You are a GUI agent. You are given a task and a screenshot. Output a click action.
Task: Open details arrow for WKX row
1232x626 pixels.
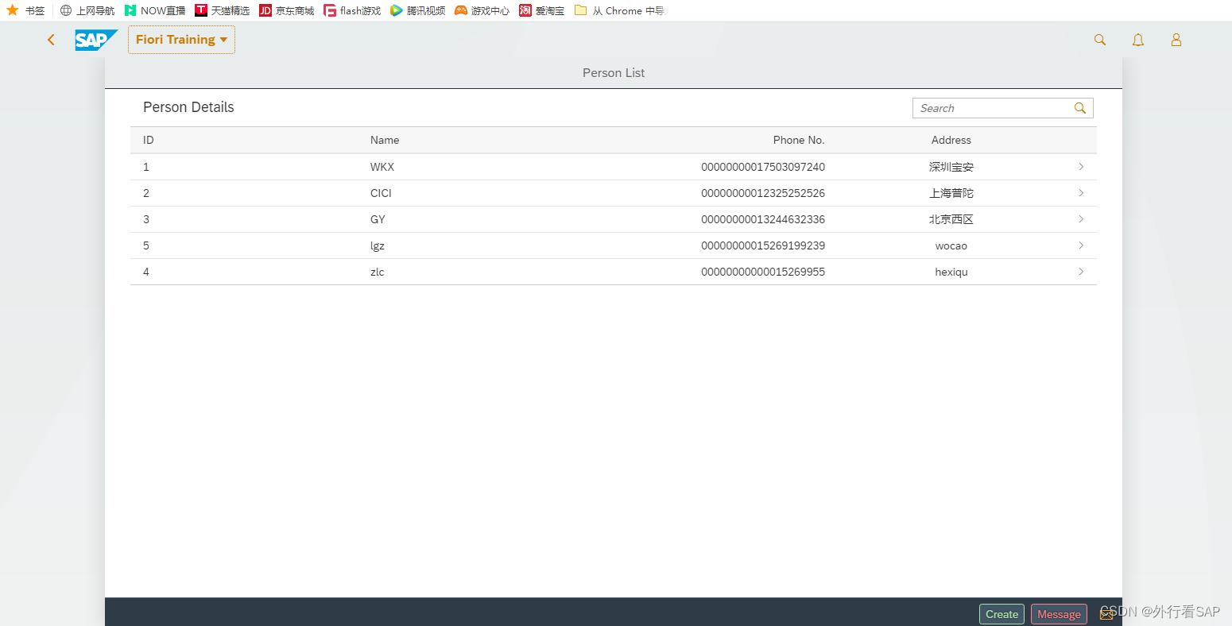1081,167
